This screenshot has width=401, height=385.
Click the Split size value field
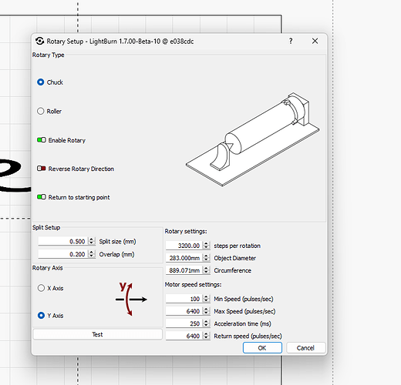[63, 241]
